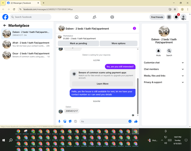
Task: Click chat scroll-down arrow
Action: coord(138,115)
